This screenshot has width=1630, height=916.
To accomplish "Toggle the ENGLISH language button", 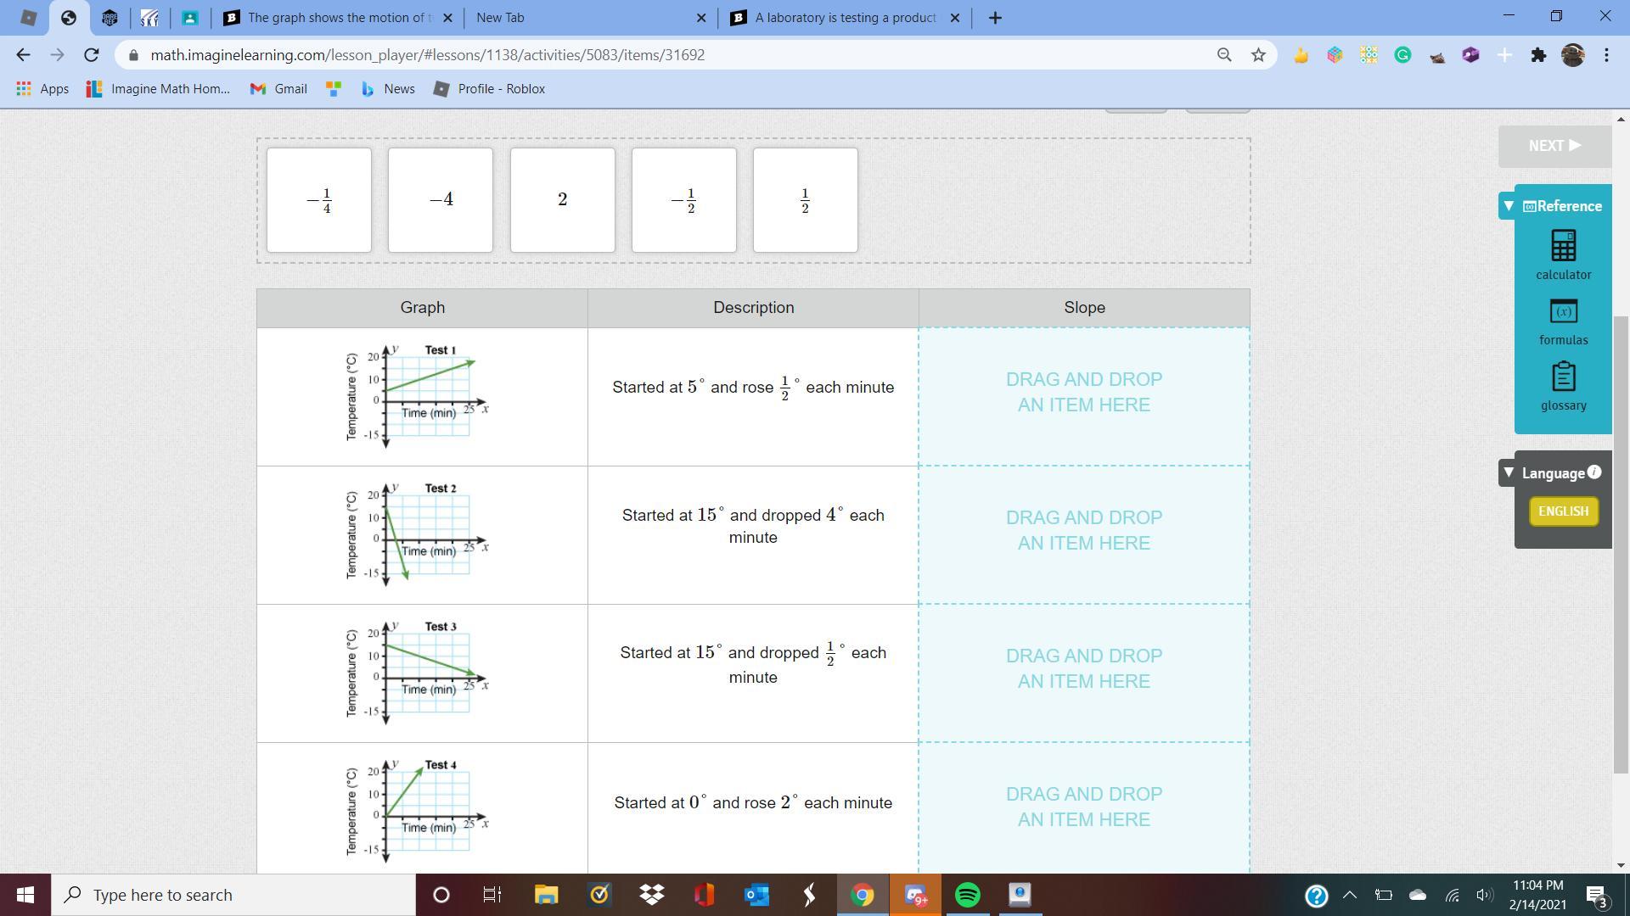I will [x=1563, y=511].
